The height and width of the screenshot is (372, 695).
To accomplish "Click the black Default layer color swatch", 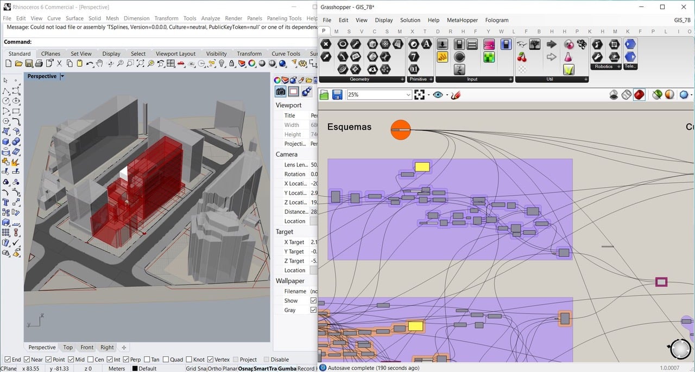I will click(135, 369).
